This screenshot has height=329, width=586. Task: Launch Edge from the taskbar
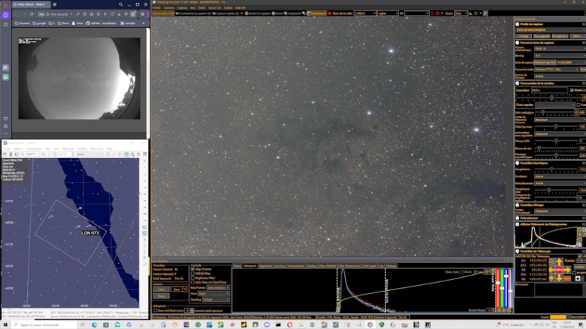[x=94, y=325]
